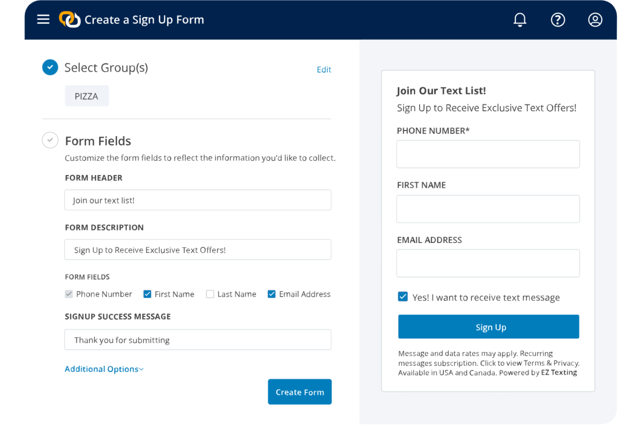Click the Form Fields step circle icon

(x=50, y=140)
